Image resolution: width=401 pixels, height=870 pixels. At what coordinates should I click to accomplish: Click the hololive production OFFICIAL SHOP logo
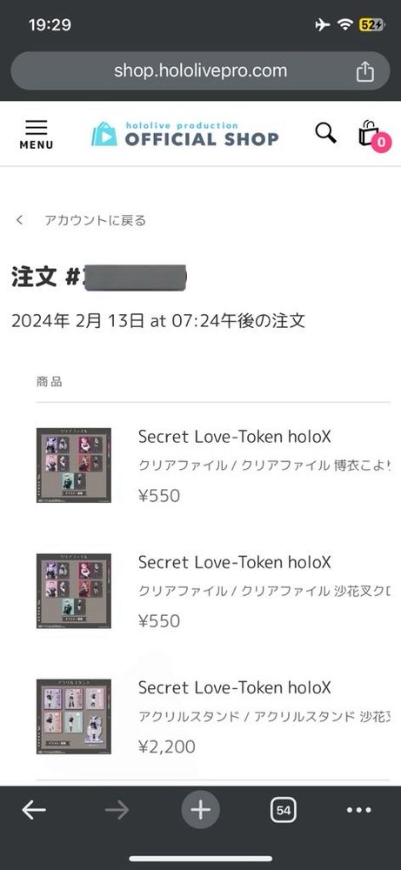(x=184, y=134)
